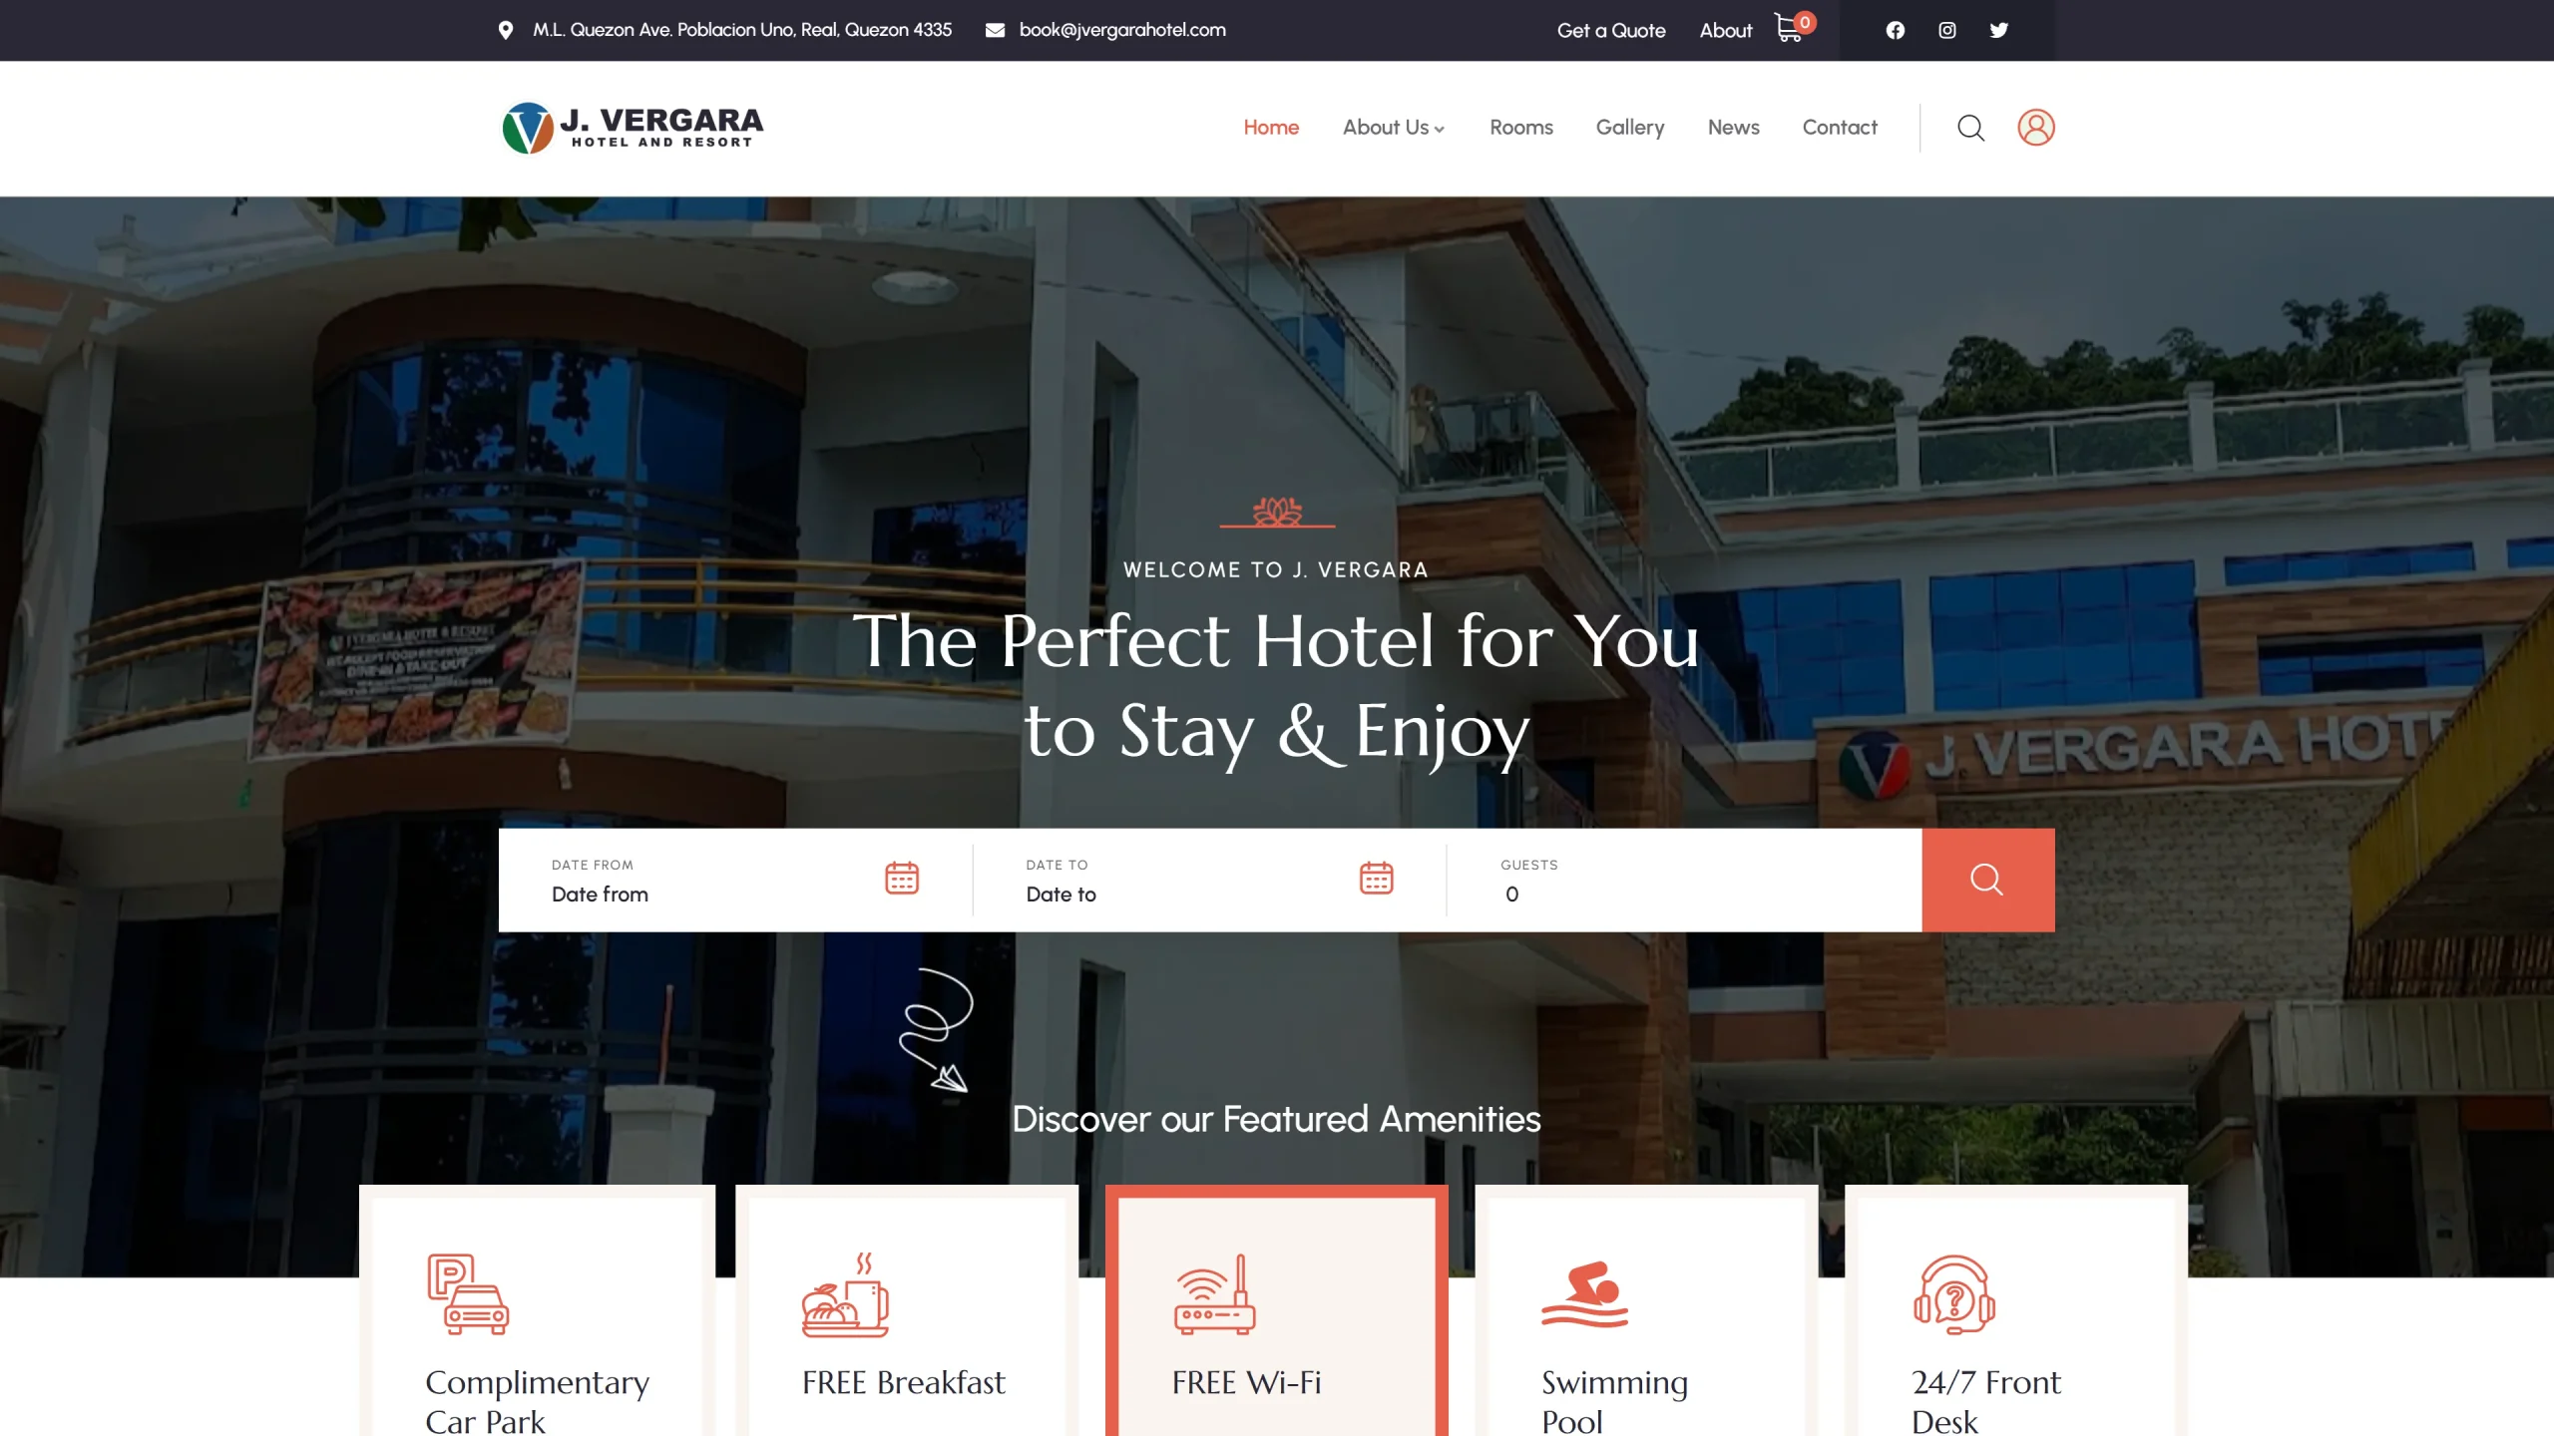
Task: Click the News navigation menu item
Action: point(1733,127)
